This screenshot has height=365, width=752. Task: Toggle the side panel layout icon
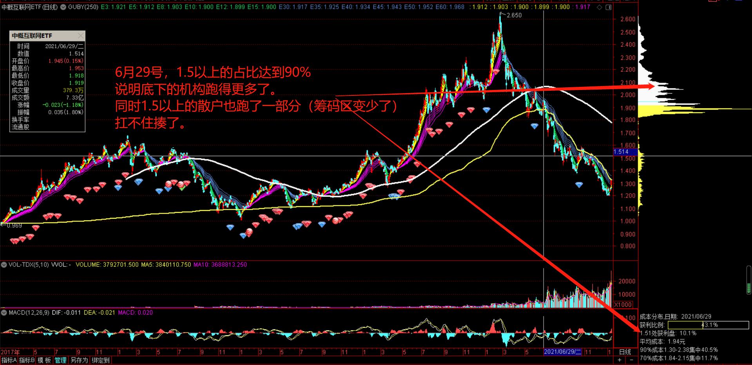[608, 7]
